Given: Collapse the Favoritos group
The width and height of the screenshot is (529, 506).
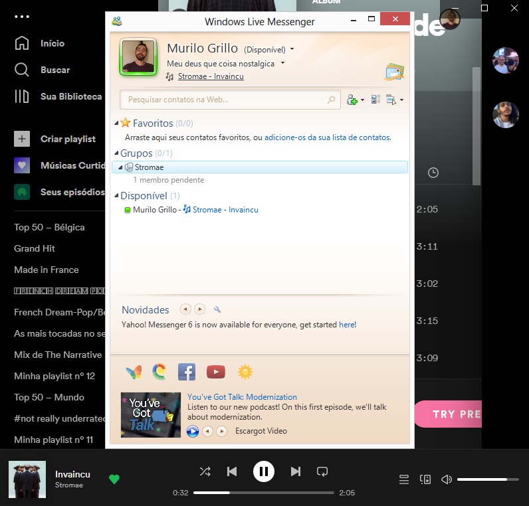Looking at the screenshot, I should pos(117,124).
